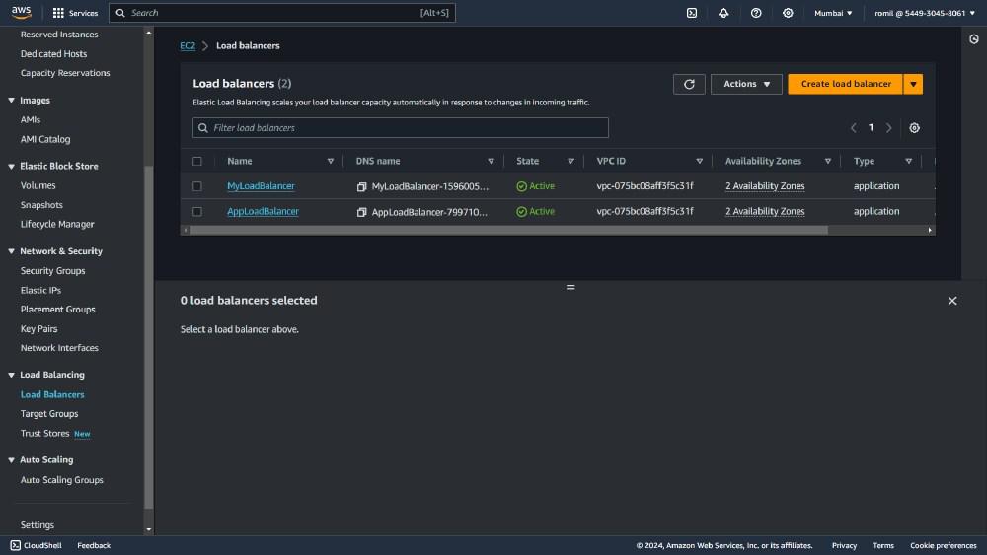This screenshot has width=987, height=555.
Task: Focus the top Search bar
Action: 282,13
